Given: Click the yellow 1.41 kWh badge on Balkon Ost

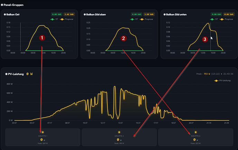Looking at the screenshot, I should point(69,14).
